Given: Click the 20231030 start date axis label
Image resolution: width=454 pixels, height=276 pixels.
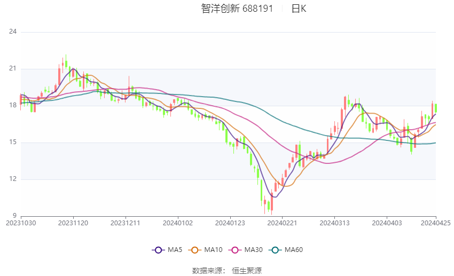Looking at the screenshot, I should click(20, 223).
